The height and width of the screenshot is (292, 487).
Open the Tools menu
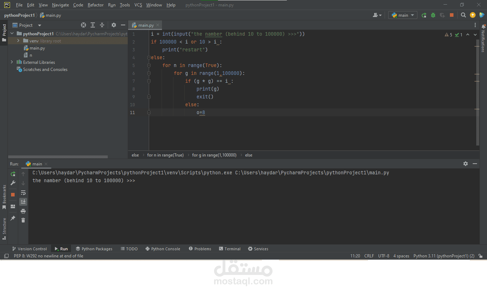[x=125, y=5]
